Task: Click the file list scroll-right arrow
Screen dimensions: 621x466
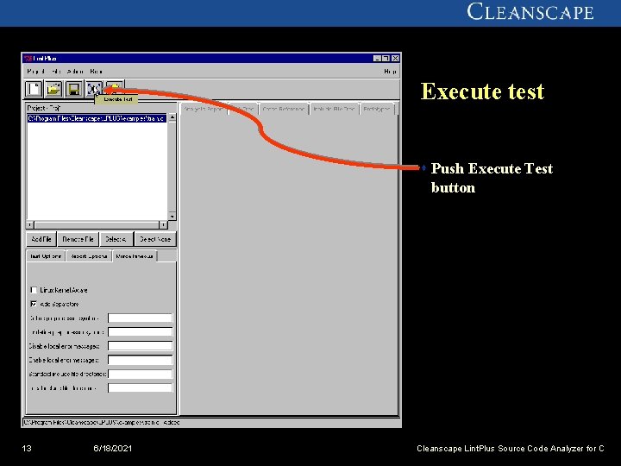Action: [163, 224]
